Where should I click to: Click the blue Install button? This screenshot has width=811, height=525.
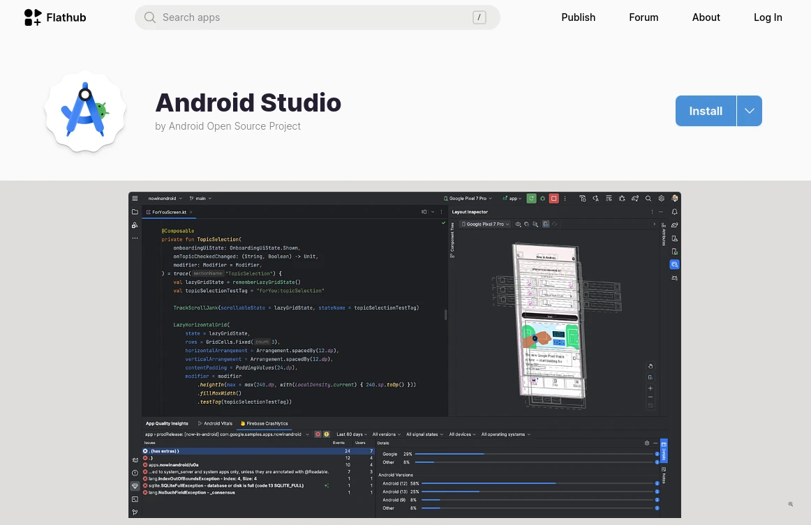(x=706, y=111)
